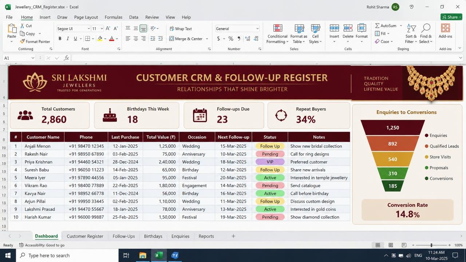Click the green Share button

click(x=451, y=17)
